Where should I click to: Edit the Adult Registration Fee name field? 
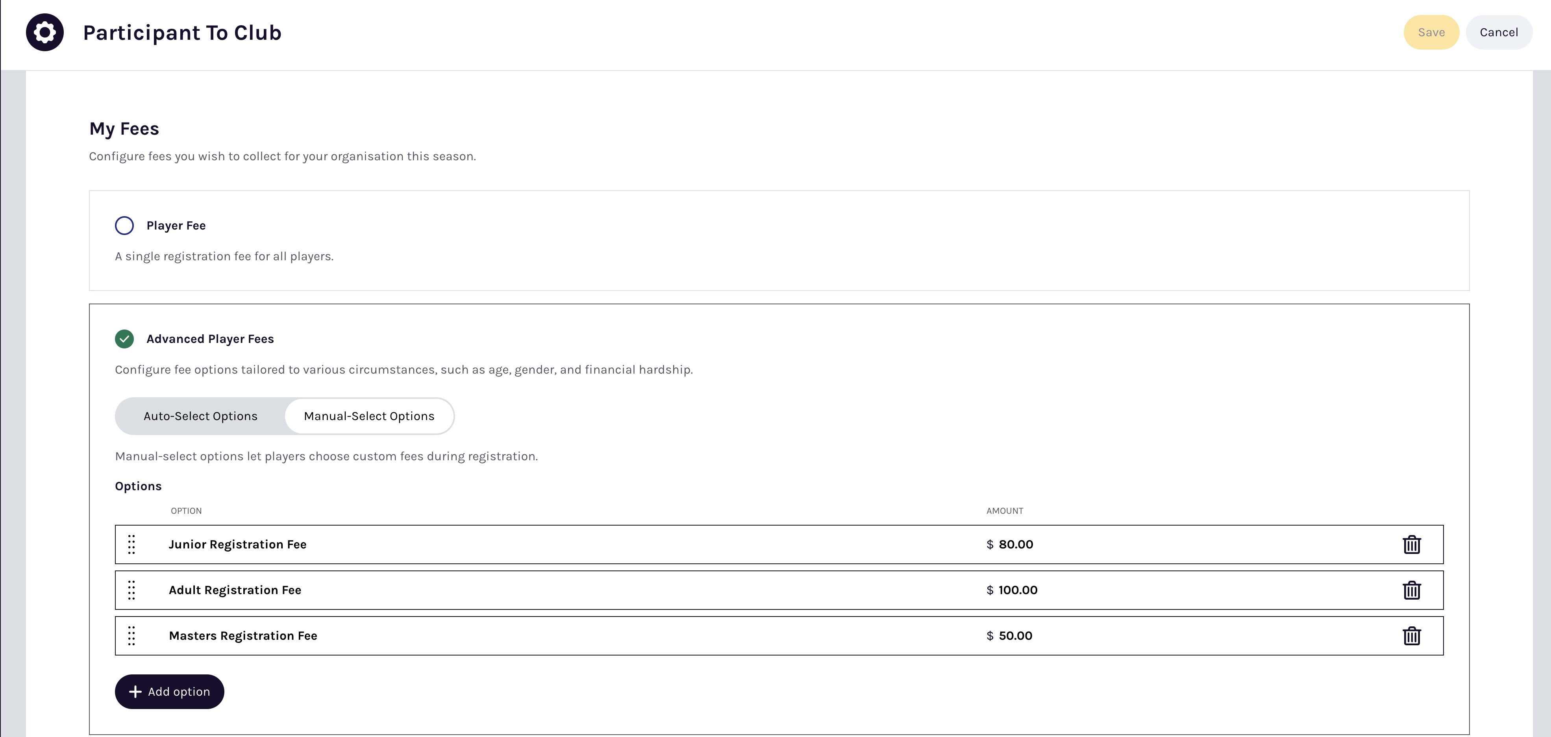pos(235,590)
